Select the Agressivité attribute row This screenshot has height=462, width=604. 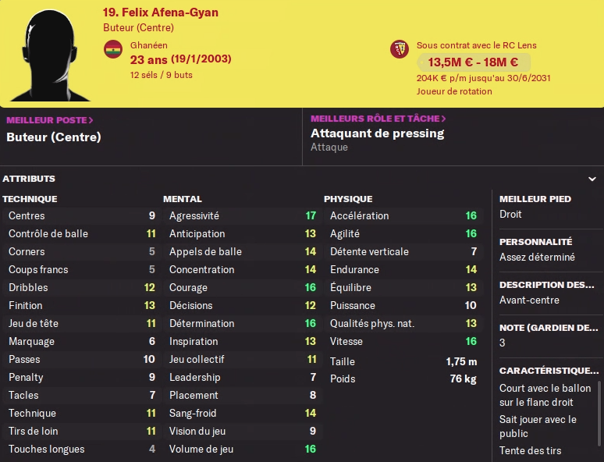click(243, 215)
